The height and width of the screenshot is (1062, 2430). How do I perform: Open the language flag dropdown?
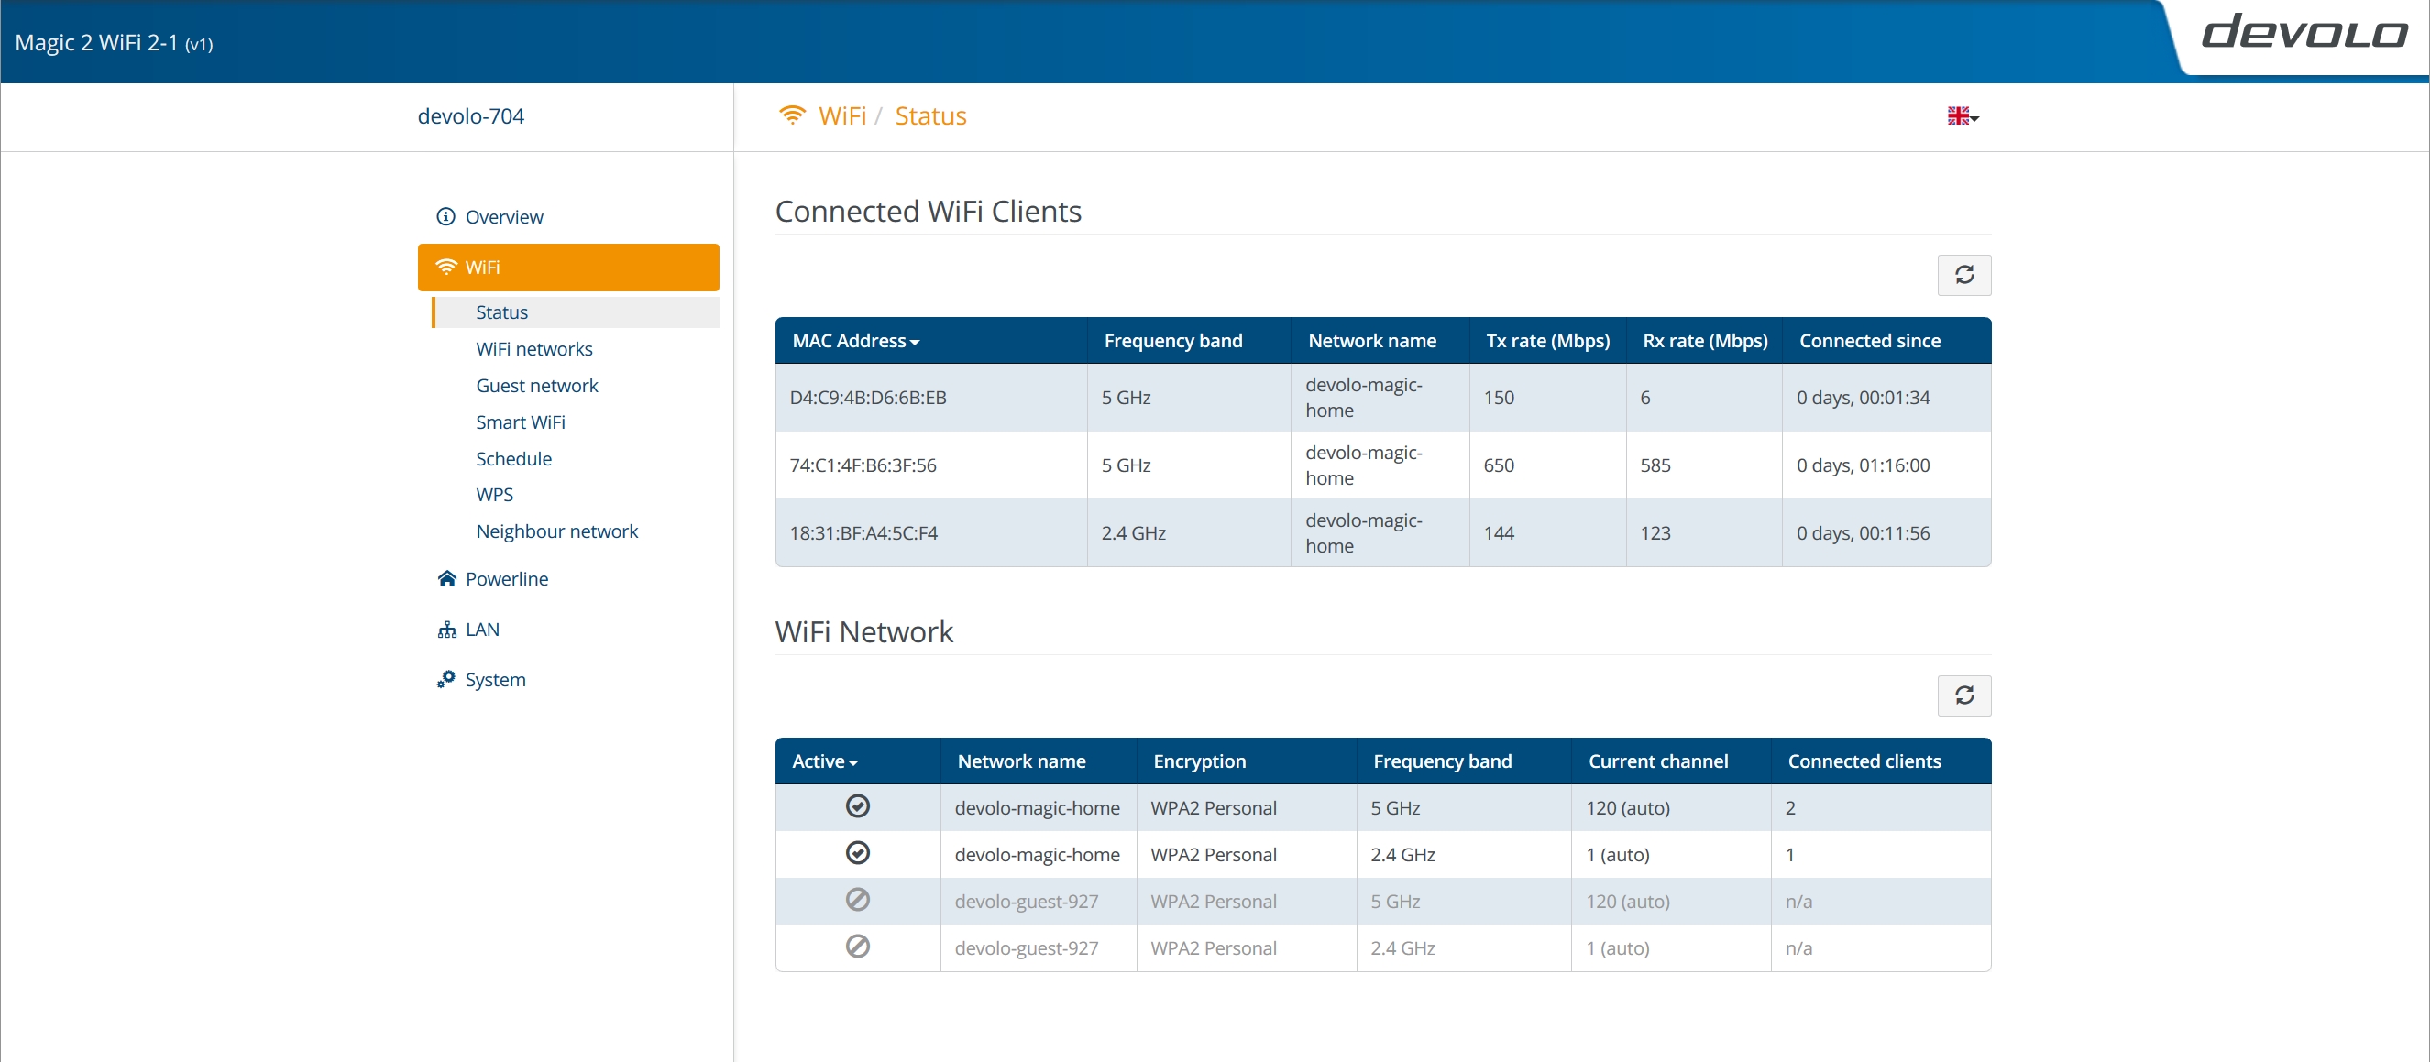pyautogui.click(x=1963, y=116)
